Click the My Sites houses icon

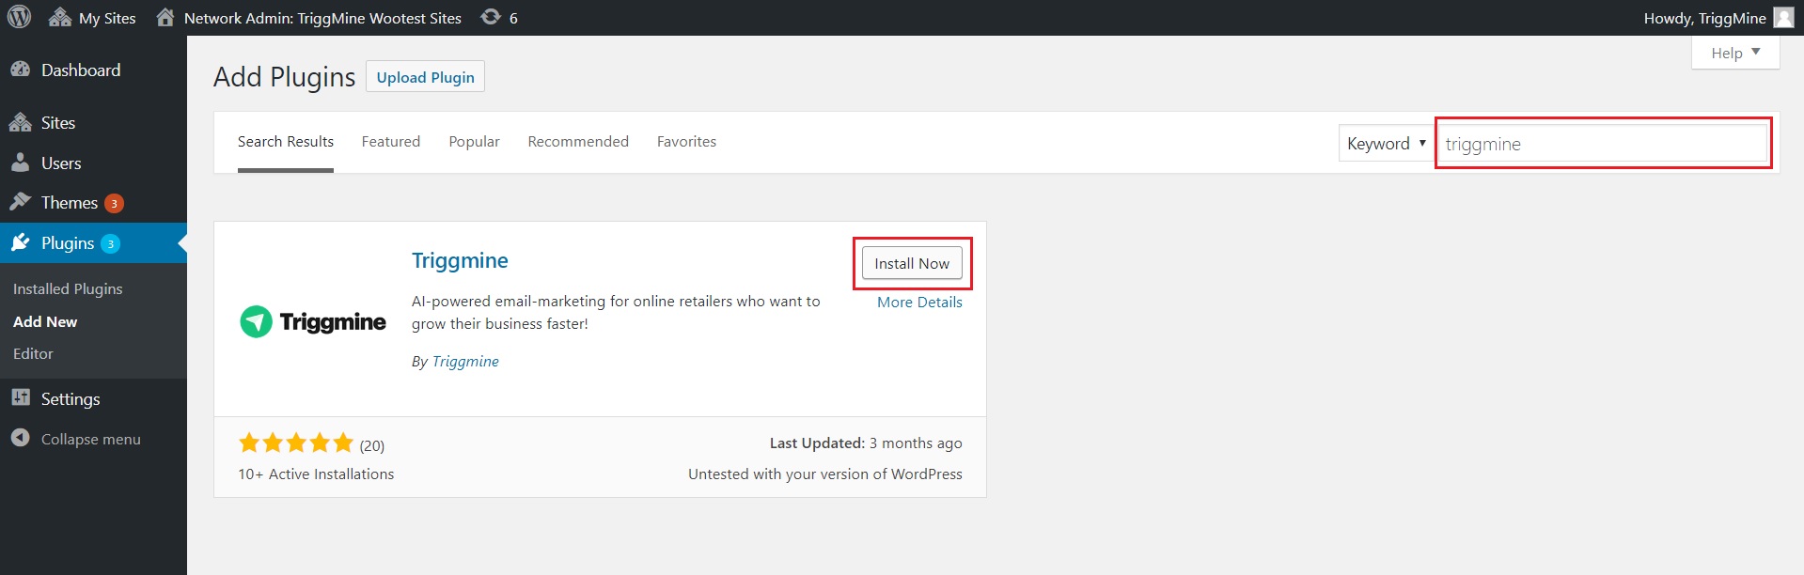(60, 17)
